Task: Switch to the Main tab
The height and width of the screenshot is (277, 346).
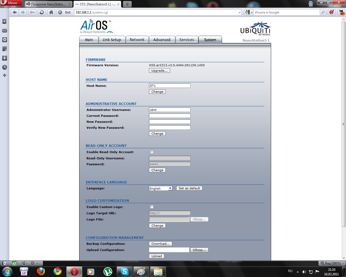Action: coord(89,40)
